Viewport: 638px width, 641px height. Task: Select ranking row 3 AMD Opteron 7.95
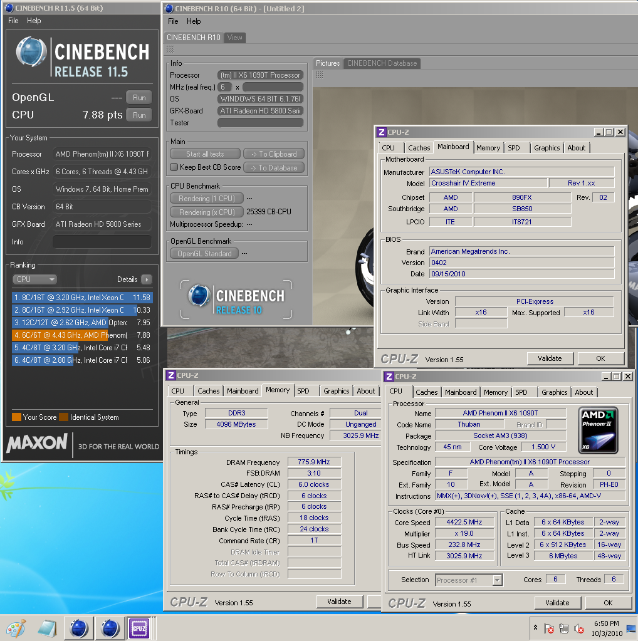82,323
